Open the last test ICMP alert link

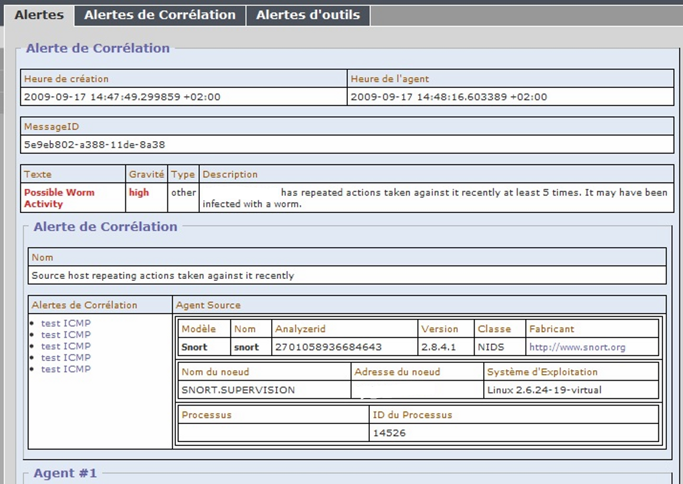tap(66, 369)
